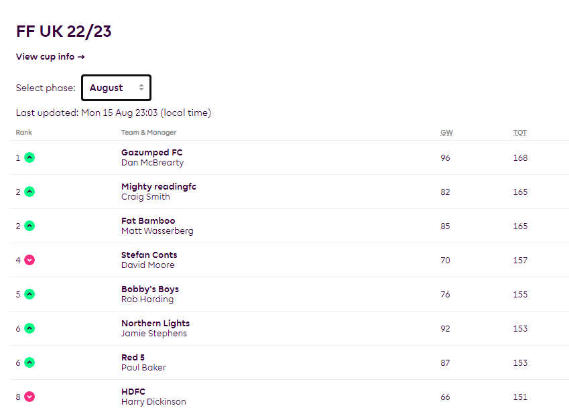Select the Stefan Conts team entry

149,255
